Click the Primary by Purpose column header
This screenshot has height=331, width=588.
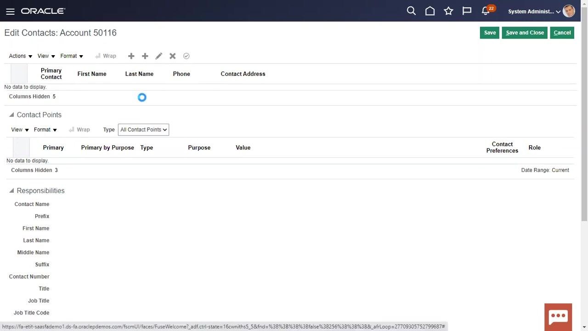pos(107,148)
